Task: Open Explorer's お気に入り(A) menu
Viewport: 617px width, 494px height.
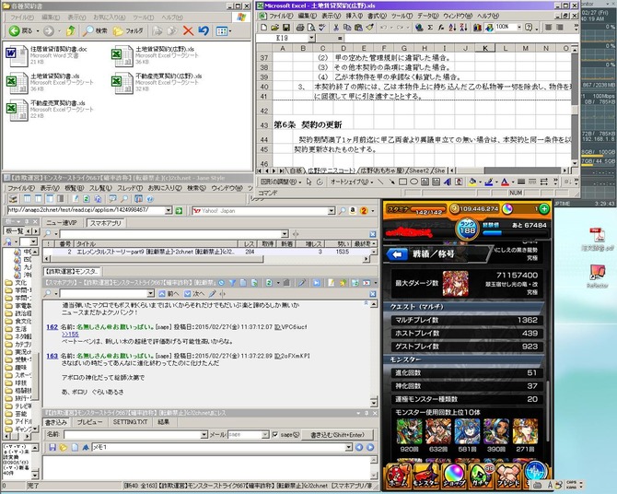Action: [109, 18]
